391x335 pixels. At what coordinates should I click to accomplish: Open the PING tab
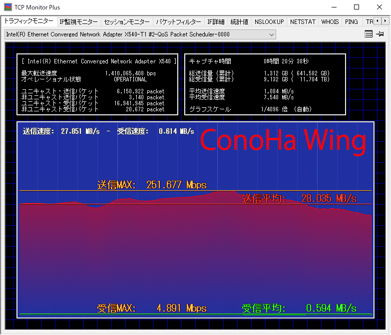(351, 22)
